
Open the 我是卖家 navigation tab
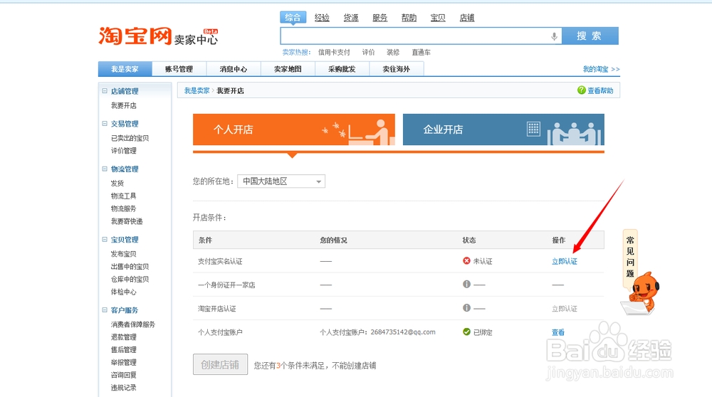point(125,69)
